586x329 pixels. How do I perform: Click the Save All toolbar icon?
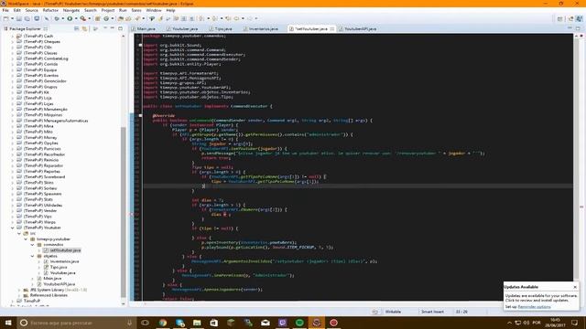pos(27,18)
